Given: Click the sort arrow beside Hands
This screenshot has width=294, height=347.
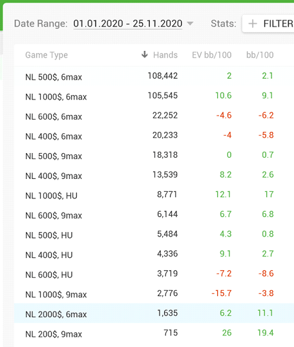Looking at the screenshot, I should 145,54.
